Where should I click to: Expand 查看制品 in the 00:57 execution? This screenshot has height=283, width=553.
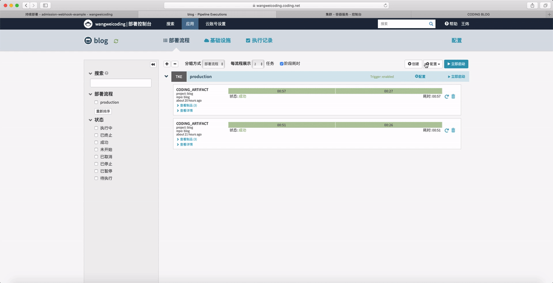click(186, 106)
